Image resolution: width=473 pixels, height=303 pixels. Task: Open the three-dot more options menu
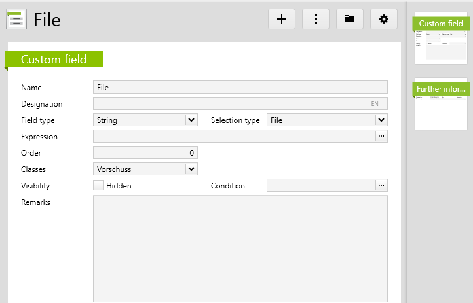316,19
